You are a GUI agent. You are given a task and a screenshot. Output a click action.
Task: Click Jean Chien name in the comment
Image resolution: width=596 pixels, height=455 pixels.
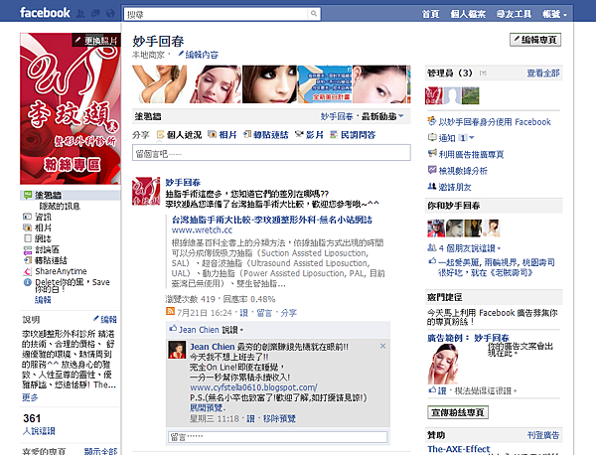point(213,347)
